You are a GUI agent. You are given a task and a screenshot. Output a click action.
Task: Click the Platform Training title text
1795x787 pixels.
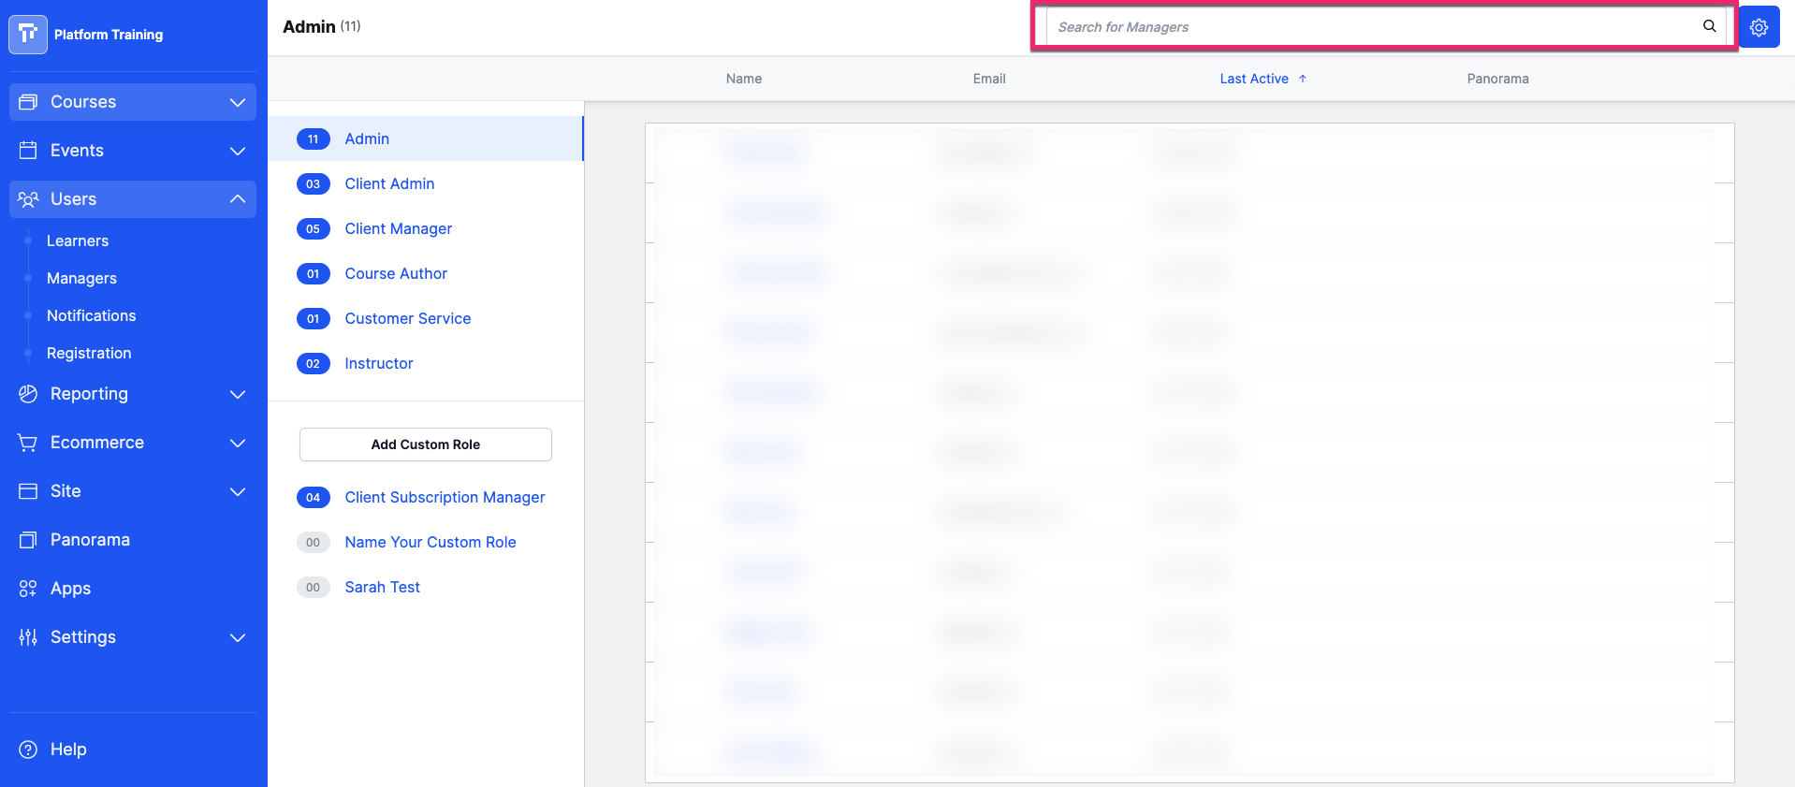tap(109, 35)
